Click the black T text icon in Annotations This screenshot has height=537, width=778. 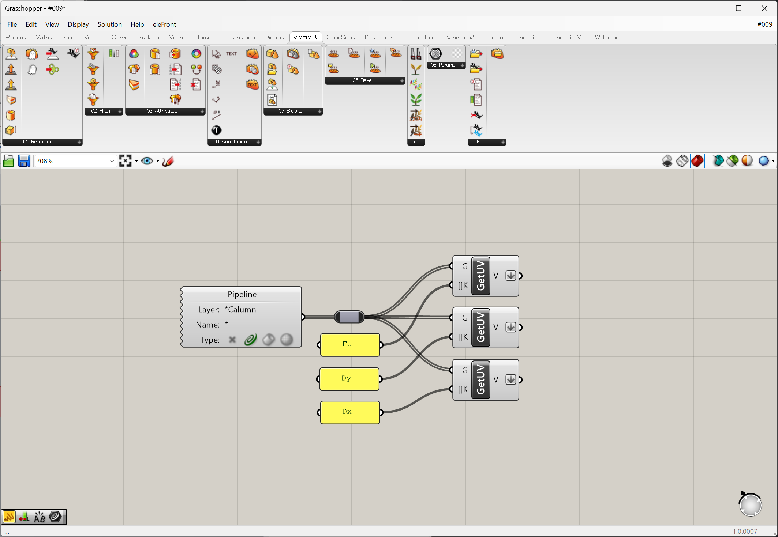(x=216, y=130)
